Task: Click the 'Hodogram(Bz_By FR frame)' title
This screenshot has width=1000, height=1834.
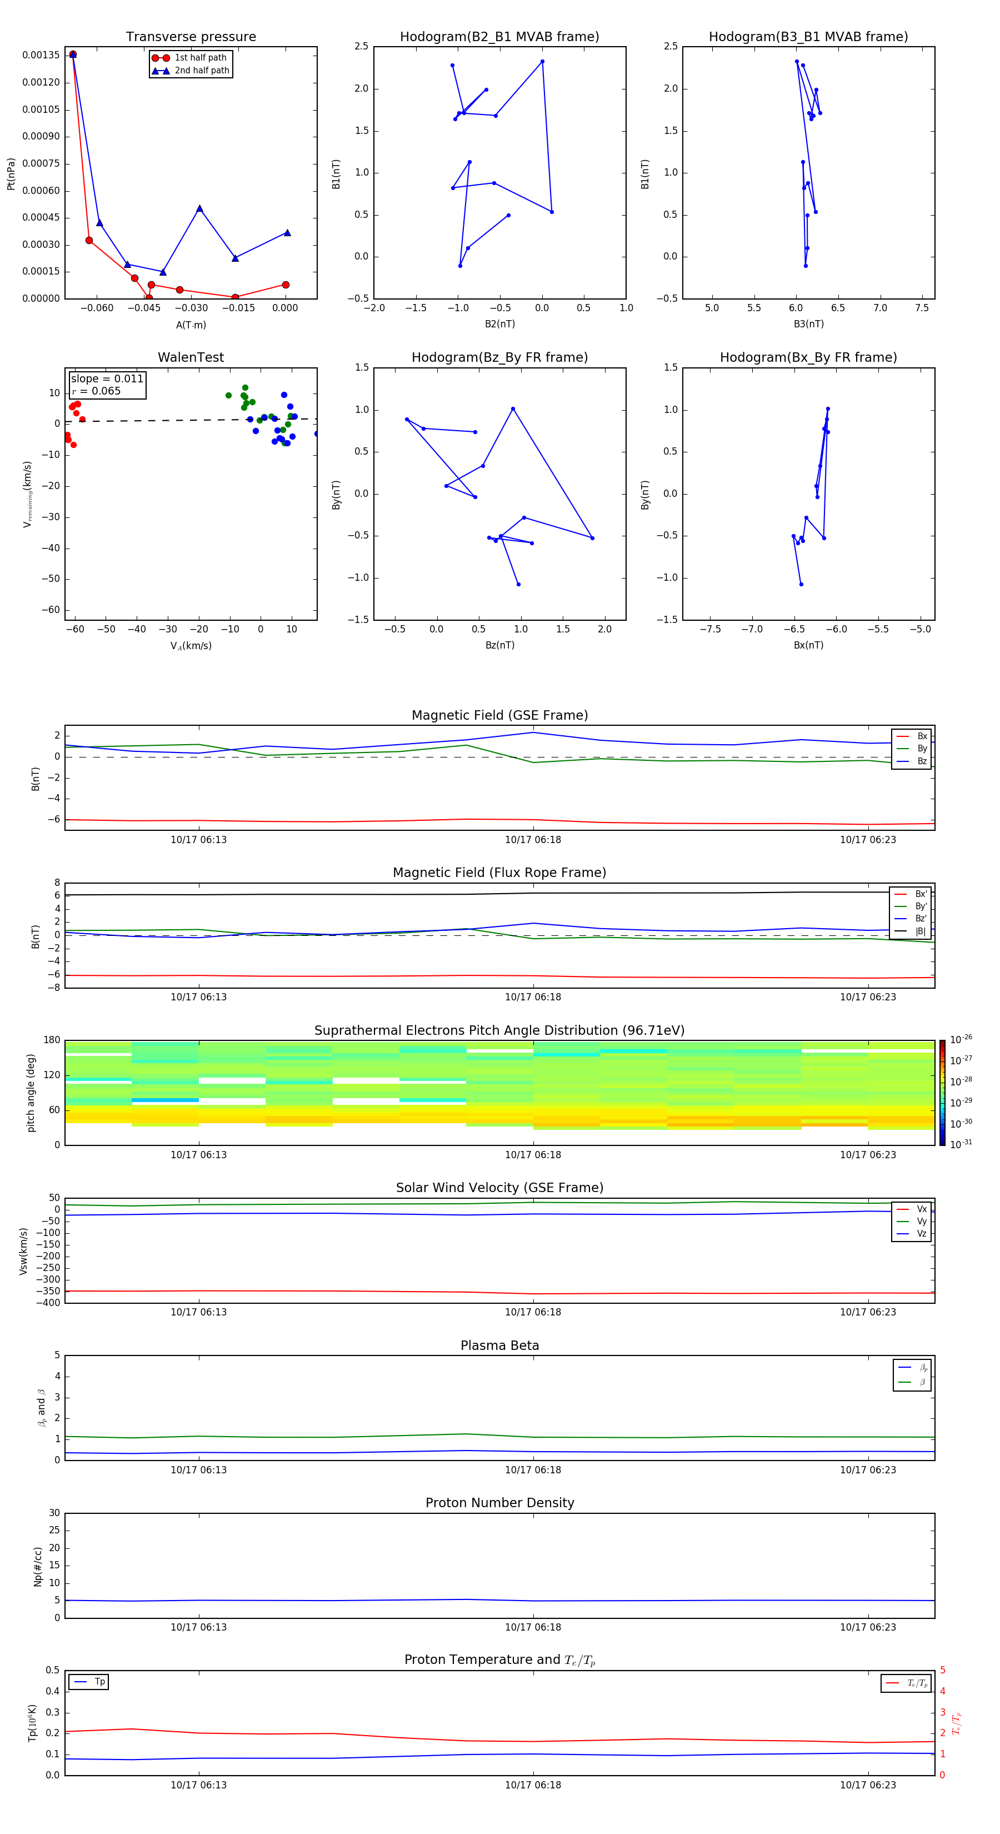Action: 499,357
